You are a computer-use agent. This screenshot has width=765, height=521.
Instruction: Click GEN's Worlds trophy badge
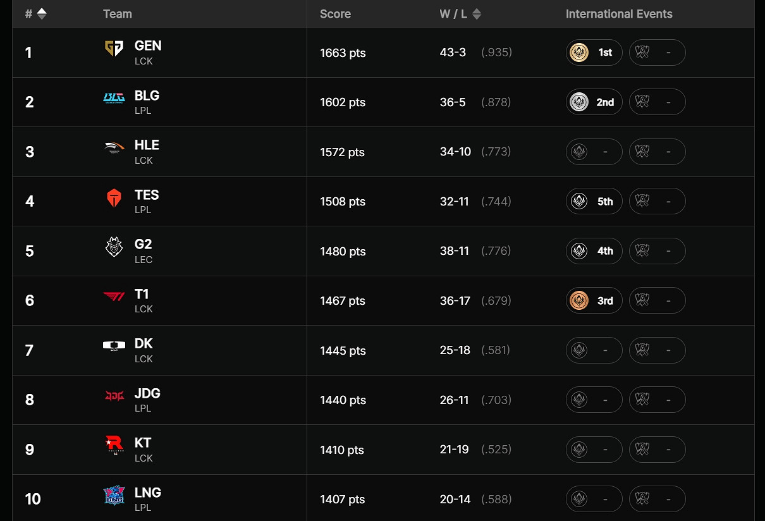(657, 52)
